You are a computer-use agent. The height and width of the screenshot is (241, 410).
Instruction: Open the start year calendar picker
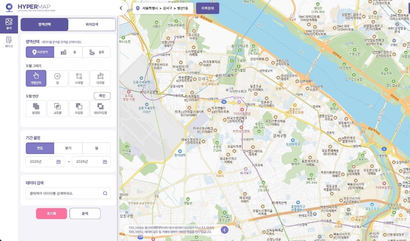58,162
